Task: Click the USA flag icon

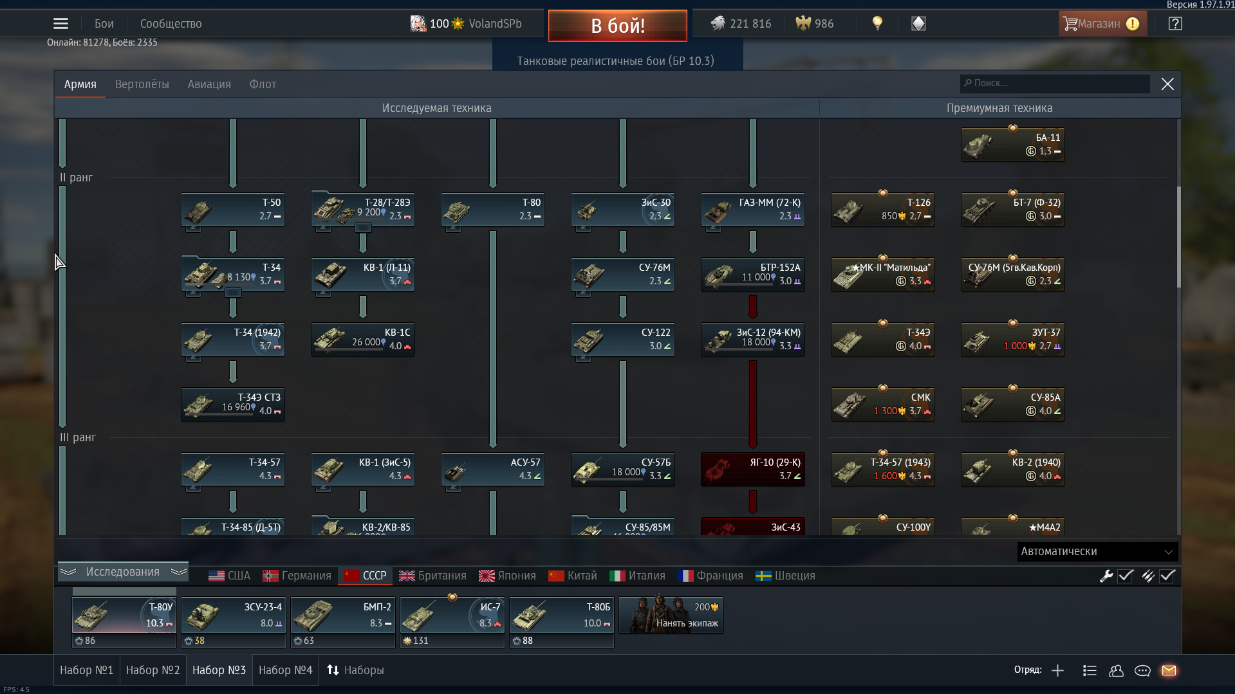Action: (217, 576)
